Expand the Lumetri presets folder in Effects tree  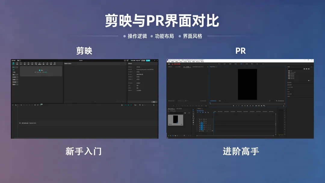click(287, 72)
